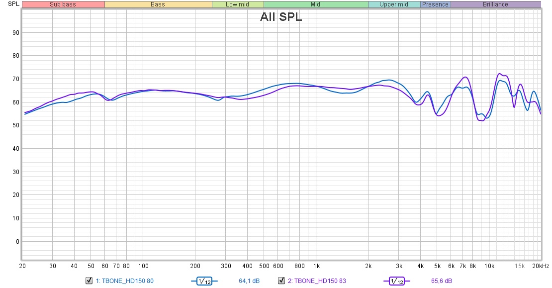Click the Sub bass frequency band
Viewport: 552px width, 288px height.
click(x=63, y=4)
